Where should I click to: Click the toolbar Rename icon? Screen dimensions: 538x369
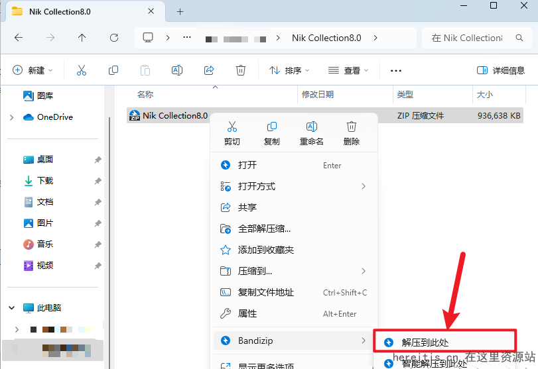point(177,70)
